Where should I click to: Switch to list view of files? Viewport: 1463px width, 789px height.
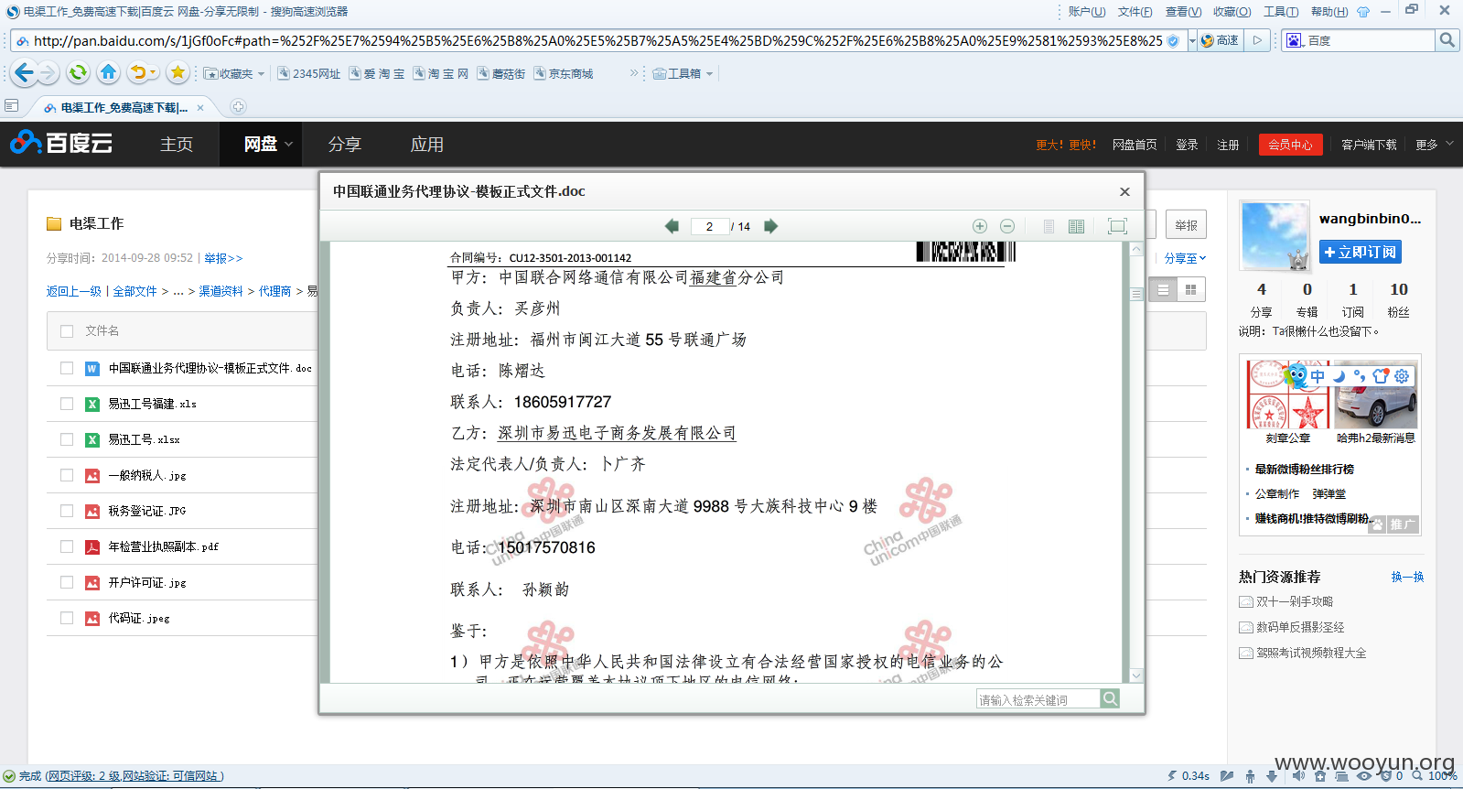[1163, 289]
